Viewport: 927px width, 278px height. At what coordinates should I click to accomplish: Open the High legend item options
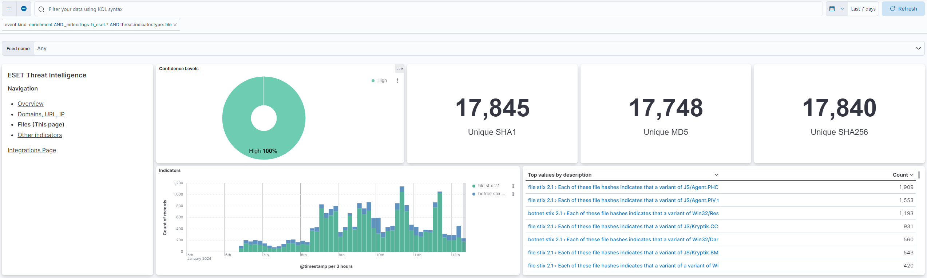397,81
